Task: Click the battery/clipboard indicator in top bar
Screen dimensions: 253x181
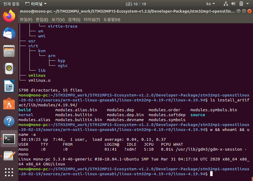Action: pos(241,4)
